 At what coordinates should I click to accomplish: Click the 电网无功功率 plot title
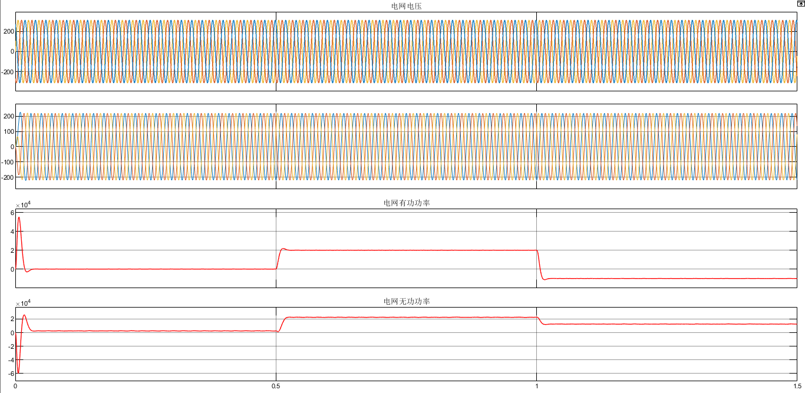point(407,302)
